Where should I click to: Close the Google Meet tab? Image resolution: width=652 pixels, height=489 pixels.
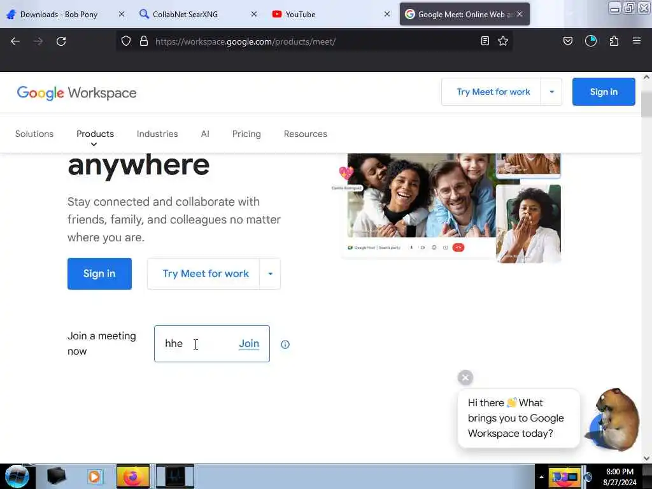coord(520,14)
